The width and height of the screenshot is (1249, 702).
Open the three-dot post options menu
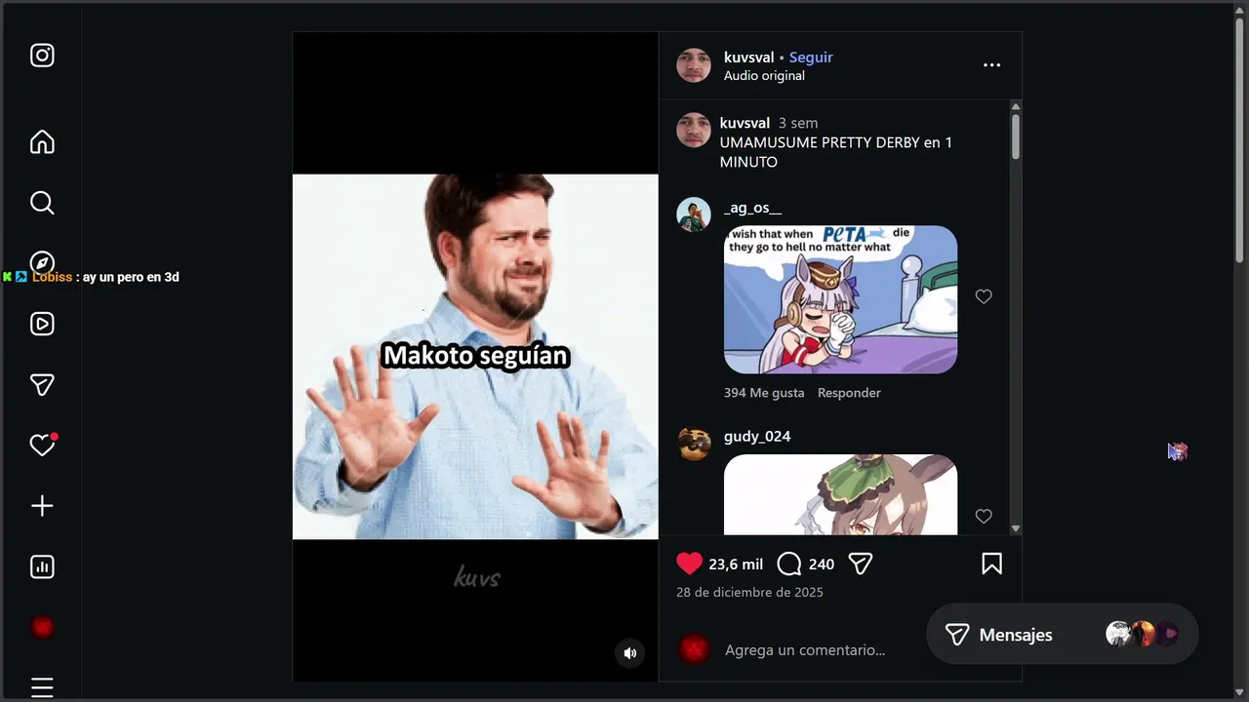(991, 65)
